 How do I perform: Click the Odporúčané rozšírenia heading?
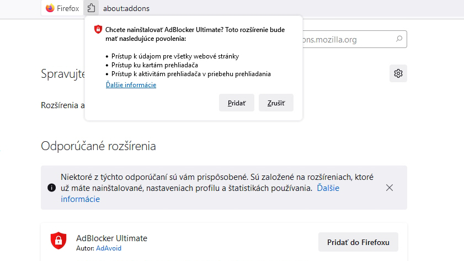click(98, 146)
